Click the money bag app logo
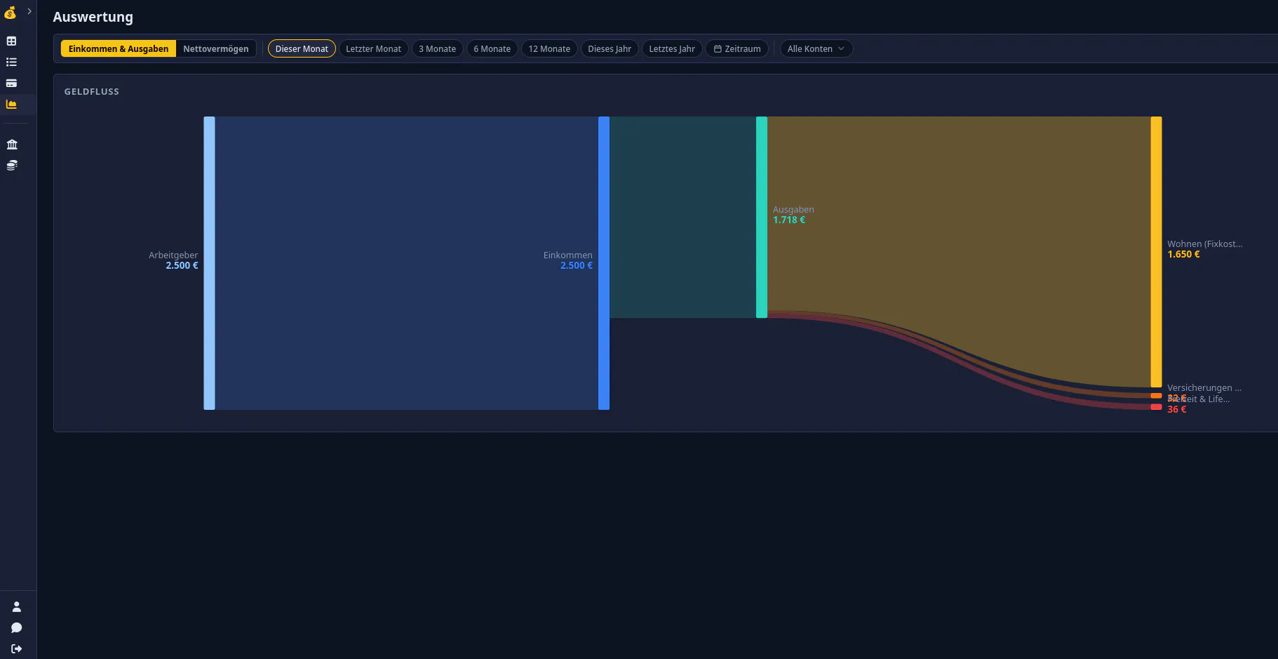Screen dimensions: 1278x659 [10, 12]
